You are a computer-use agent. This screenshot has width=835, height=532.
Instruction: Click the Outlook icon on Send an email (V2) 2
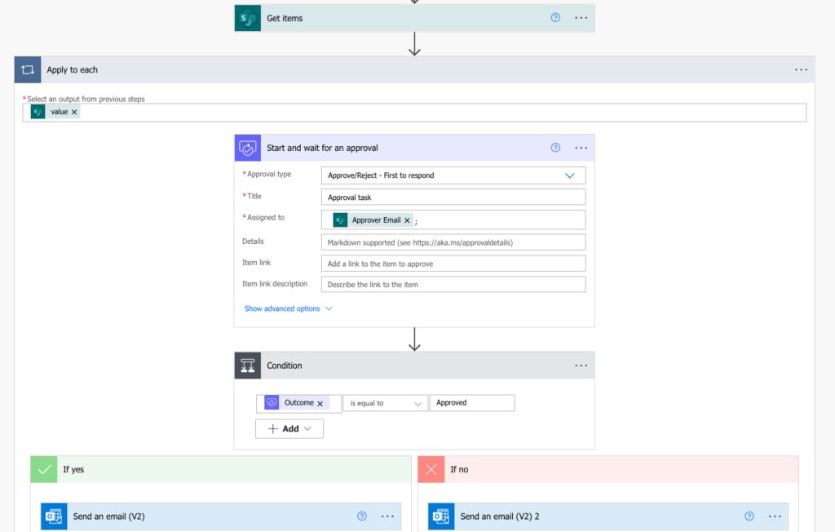[x=441, y=516]
